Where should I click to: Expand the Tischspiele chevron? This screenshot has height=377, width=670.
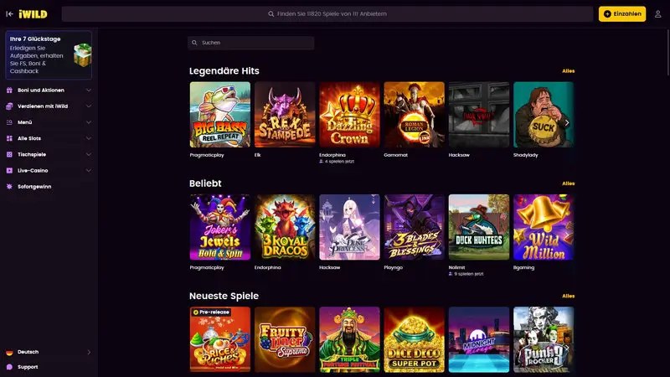pyautogui.click(x=89, y=154)
